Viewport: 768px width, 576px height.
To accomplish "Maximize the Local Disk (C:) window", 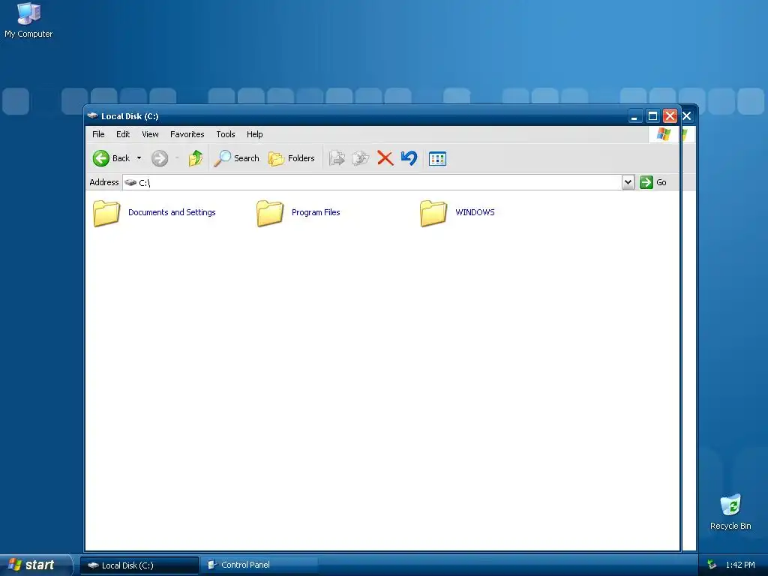I will (x=652, y=116).
